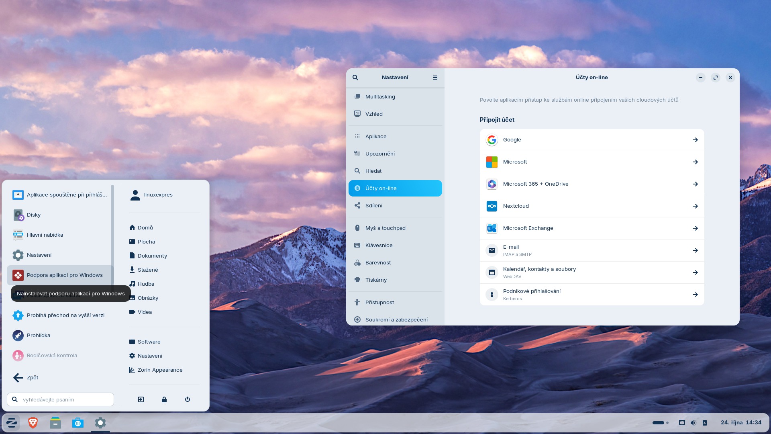Click the app menu vertical scrollbar

(x=112, y=233)
